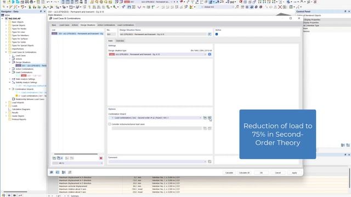
Task: Click the info icon beside design situation type
Action: point(210,54)
